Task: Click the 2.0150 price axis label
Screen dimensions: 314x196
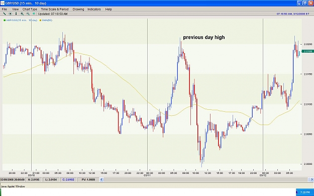Action: coord(308,74)
